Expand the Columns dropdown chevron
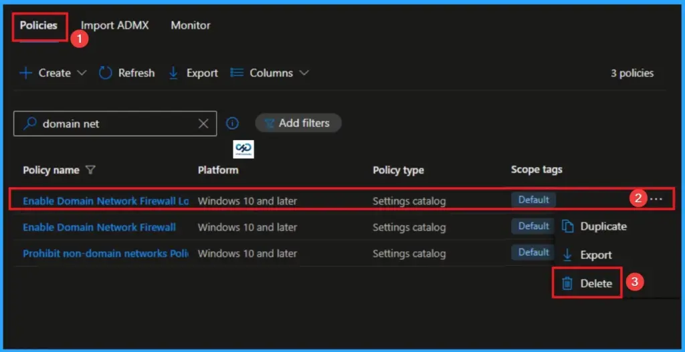The image size is (685, 352). 304,73
